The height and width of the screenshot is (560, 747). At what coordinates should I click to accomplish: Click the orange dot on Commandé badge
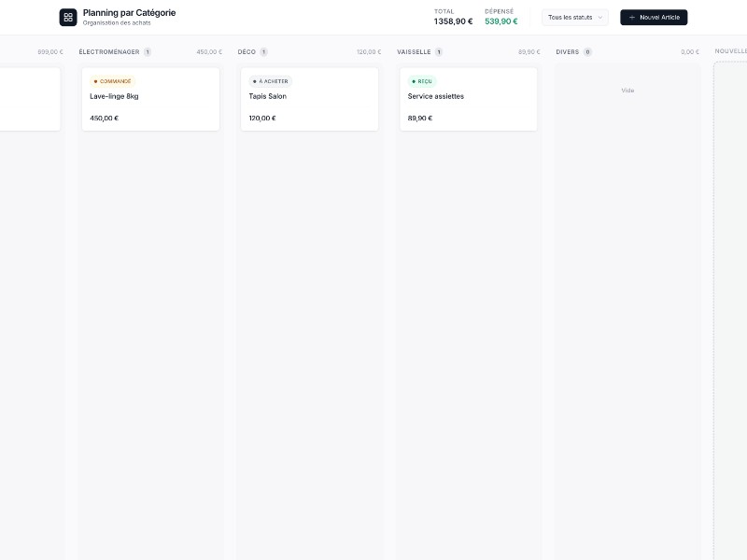click(x=95, y=81)
